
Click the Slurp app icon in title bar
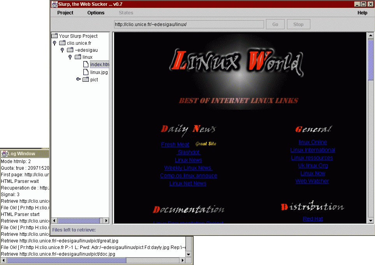[x=55, y=4]
